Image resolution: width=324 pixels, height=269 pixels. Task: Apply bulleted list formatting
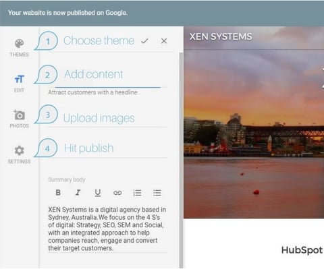[157, 193]
